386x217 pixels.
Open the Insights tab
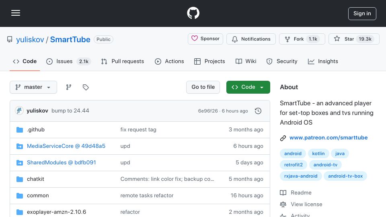click(323, 61)
